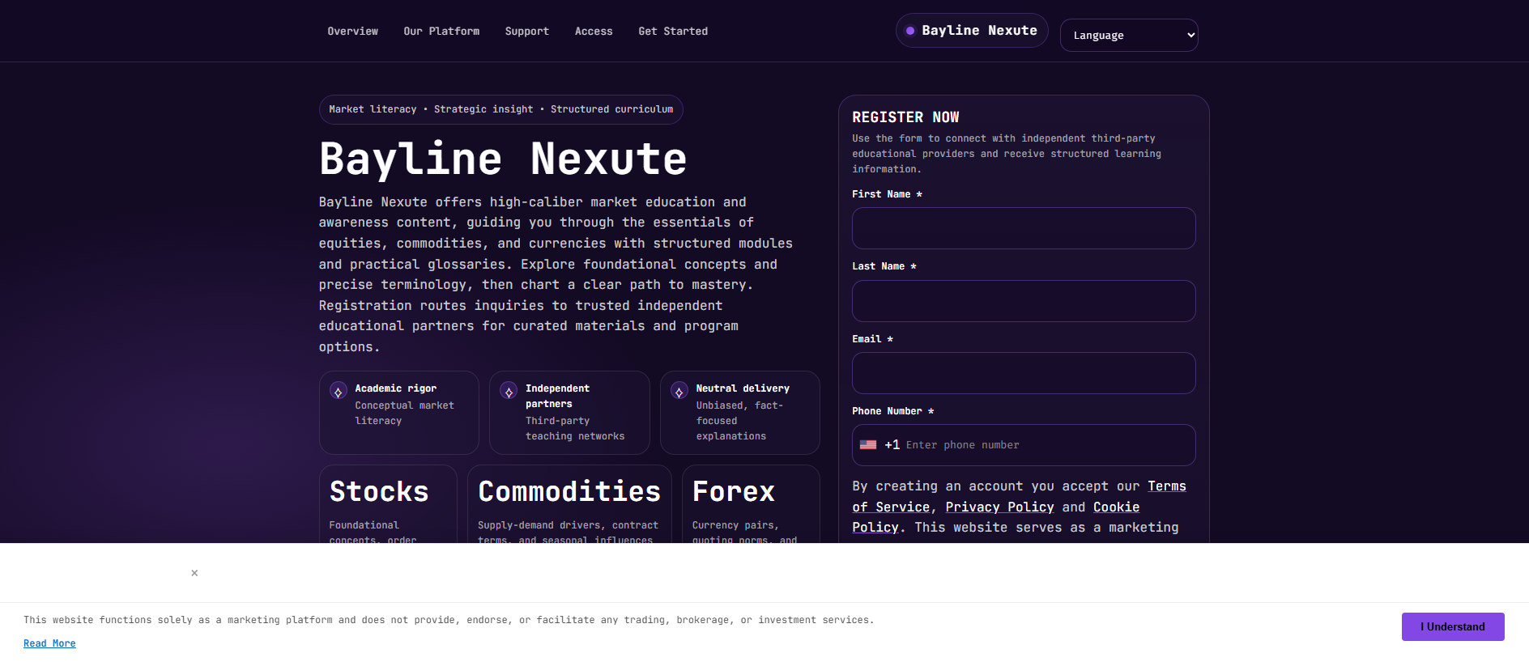Click the +1 country code text
Viewport: 1529px width, 662px height.
coord(892,445)
